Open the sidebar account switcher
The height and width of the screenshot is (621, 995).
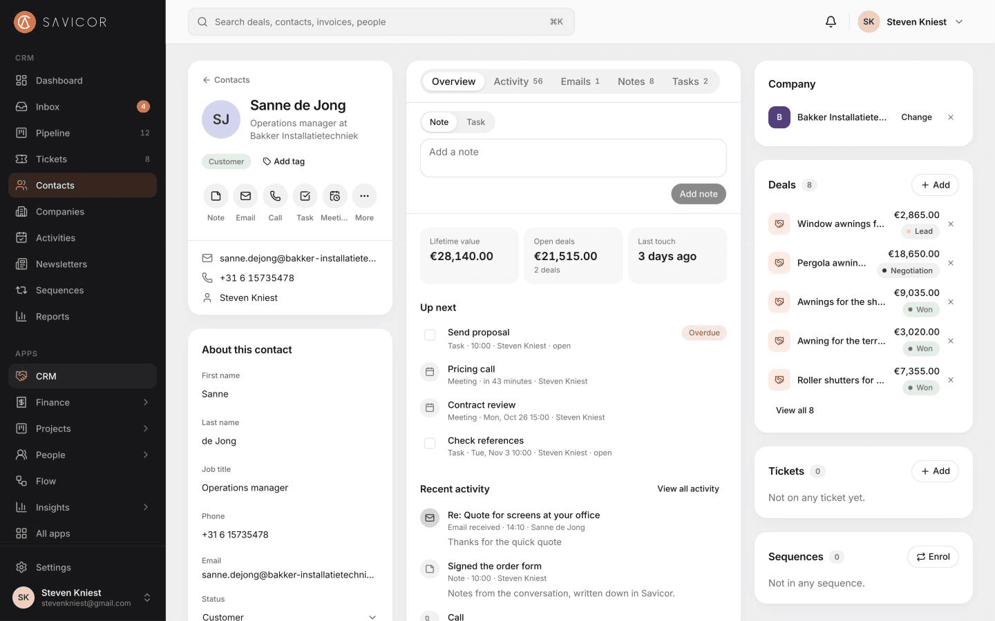click(82, 598)
